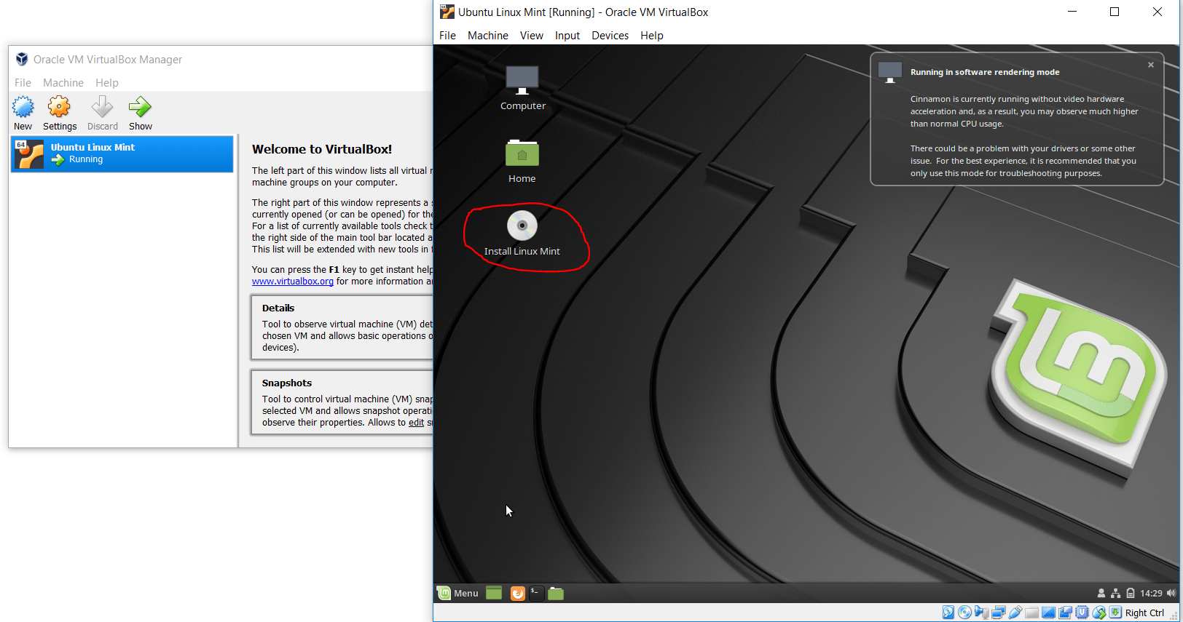
Task: Open Help menu in VirtualBox Manager
Action: (107, 83)
